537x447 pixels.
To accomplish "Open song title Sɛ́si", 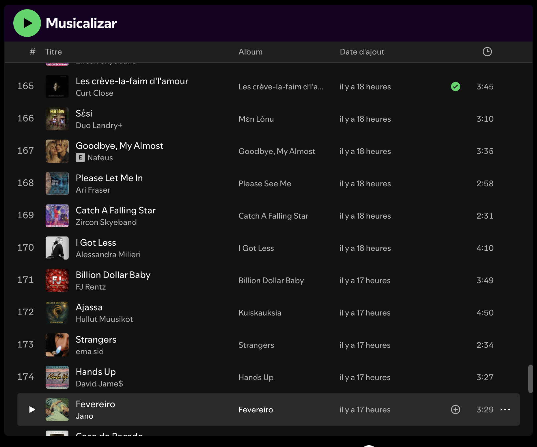I will point(84,113).
